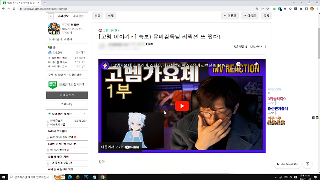The width and height of the screenshot is (320, 180).
Task: Play the embedded YouTube video
Action: coord(182,106)
